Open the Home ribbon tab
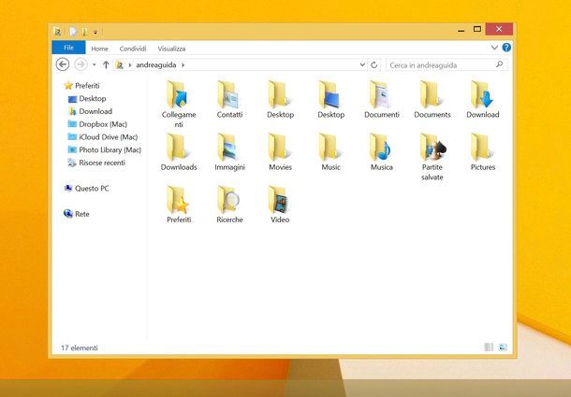 tap(99, 49)
